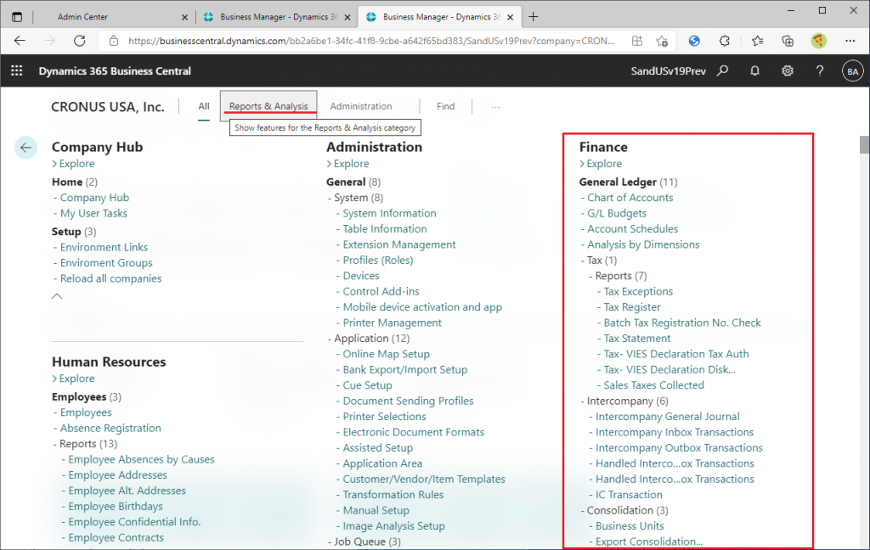Click the round back arrow button

click(25, 148)
